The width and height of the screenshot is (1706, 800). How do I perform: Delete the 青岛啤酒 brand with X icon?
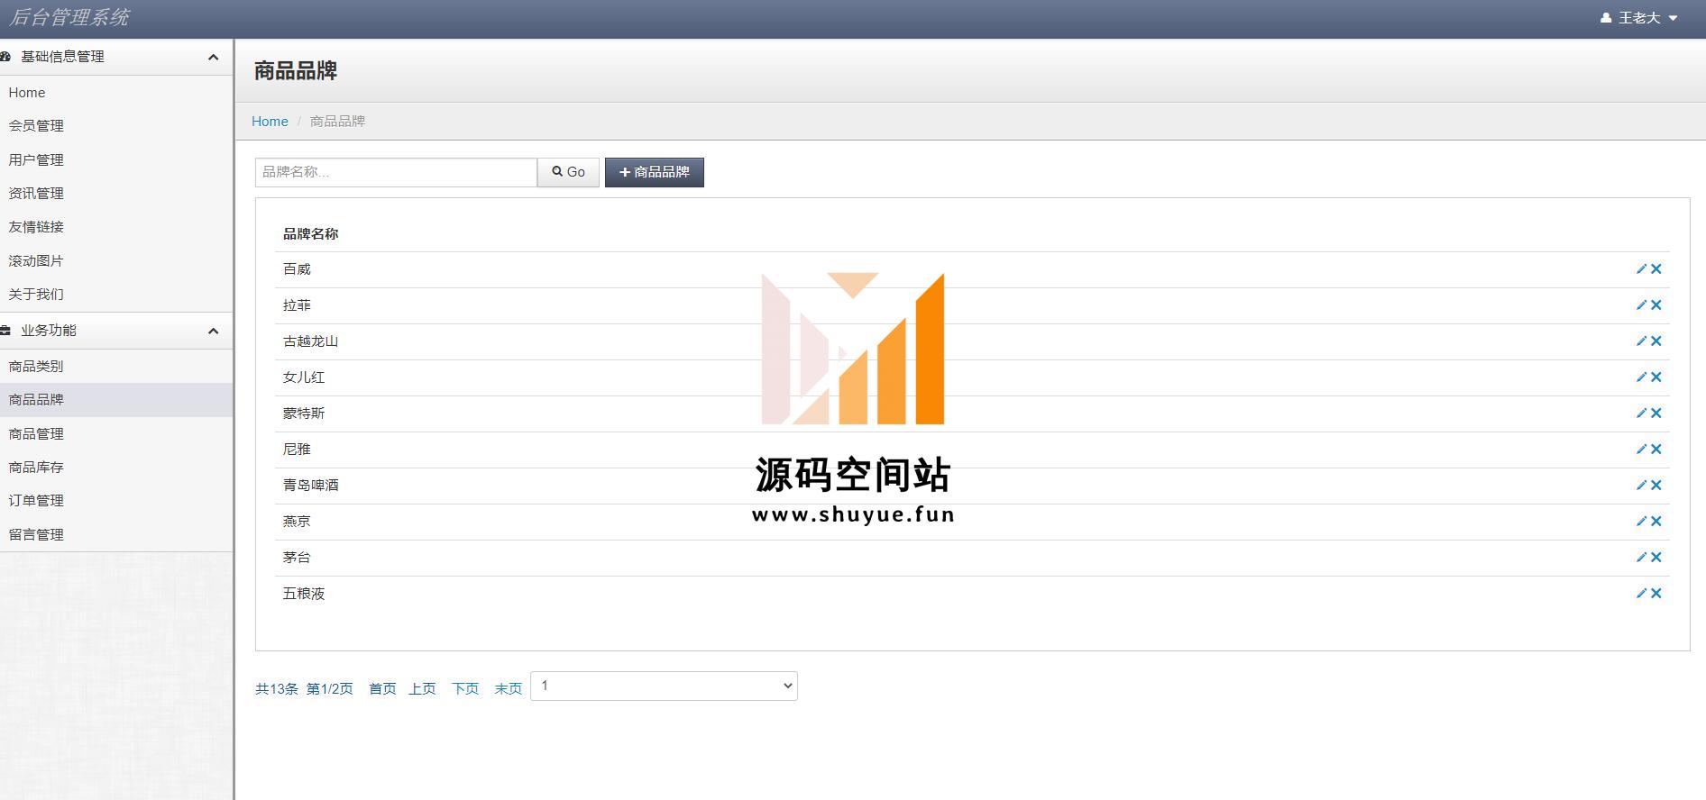click(1656, 486)
